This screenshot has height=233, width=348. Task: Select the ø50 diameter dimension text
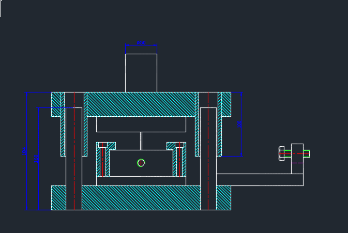point(141,42)
